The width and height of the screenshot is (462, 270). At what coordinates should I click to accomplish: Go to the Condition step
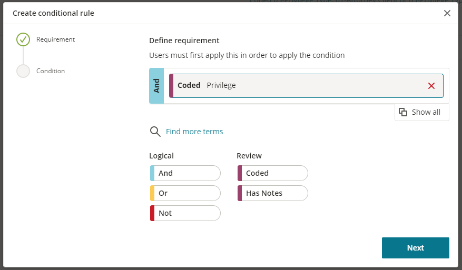(x=51, y=71)
